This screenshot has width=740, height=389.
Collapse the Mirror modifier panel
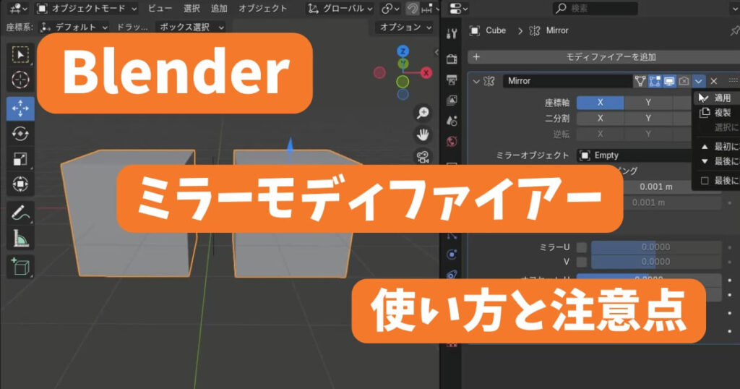(x=476, y=81)
